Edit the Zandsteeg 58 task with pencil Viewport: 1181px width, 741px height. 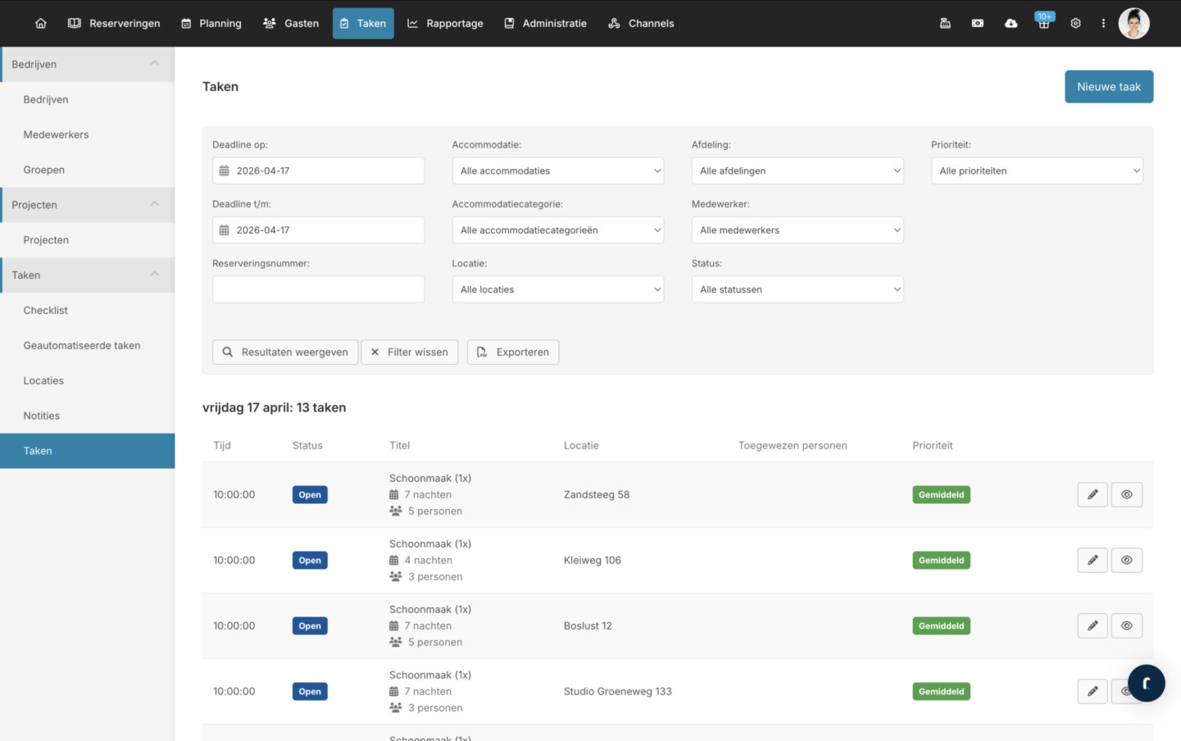click(x=1092, y=495)
